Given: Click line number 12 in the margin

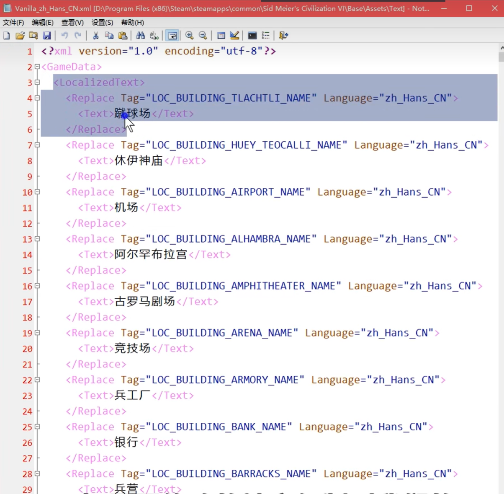Looking at the screenshot, I should pos(27,223).
